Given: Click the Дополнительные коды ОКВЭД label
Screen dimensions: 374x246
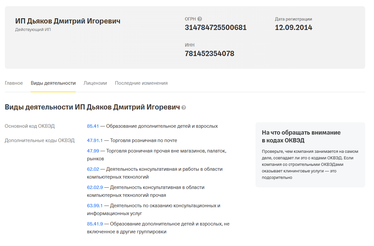Looking at the screenshot, I should pyautogui.click(x=39, y=140).
